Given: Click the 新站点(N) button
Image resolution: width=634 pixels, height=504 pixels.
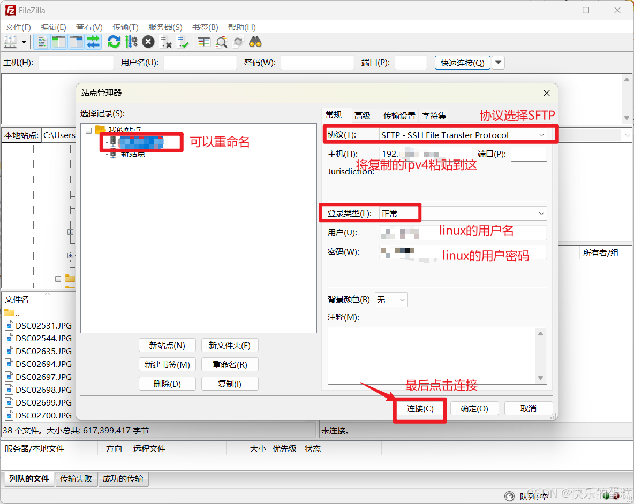Looking at the screenshot, I should [167, 346].
